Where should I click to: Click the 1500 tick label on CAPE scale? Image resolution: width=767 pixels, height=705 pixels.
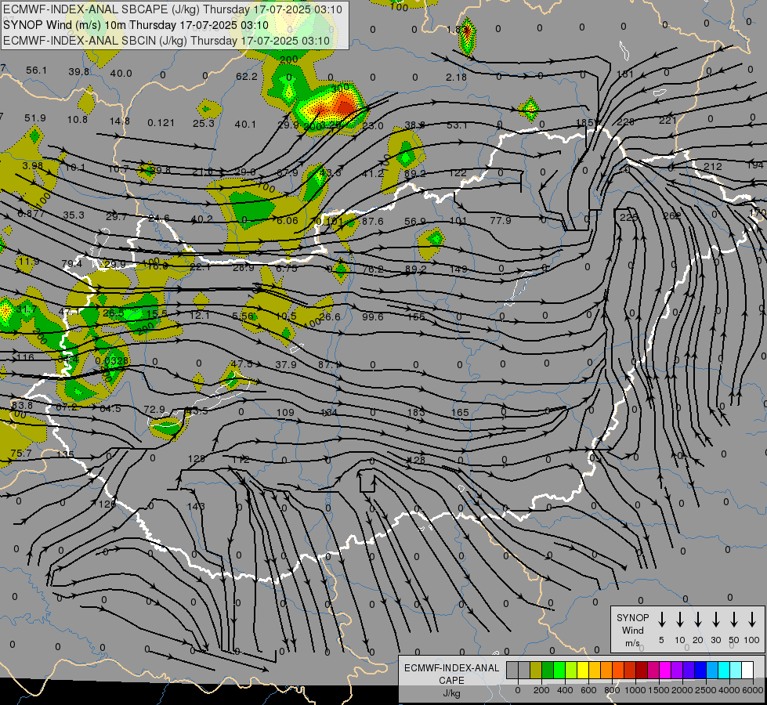point(658,690)
